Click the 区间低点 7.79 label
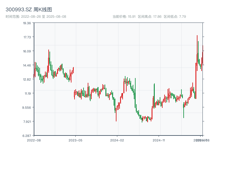Image resolution: width=225 pixels, height=169 pixels. [x=175, y=17]
